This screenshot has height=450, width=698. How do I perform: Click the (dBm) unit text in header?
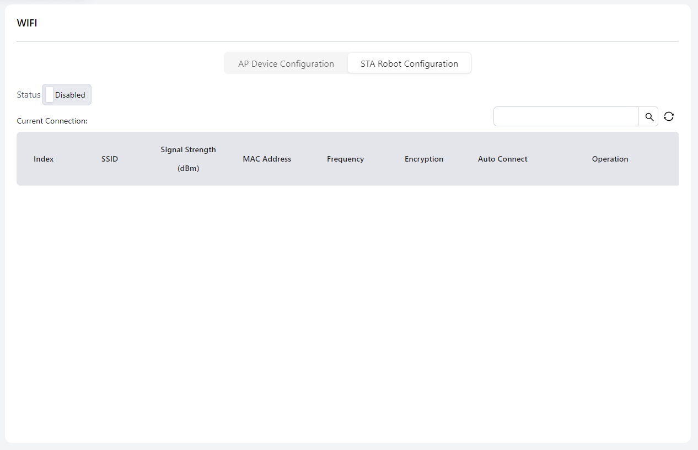(x=188, y=168)
